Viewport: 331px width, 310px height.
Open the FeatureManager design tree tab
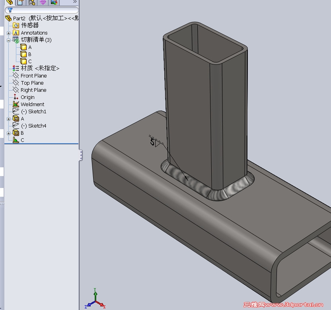click(10, 2)
